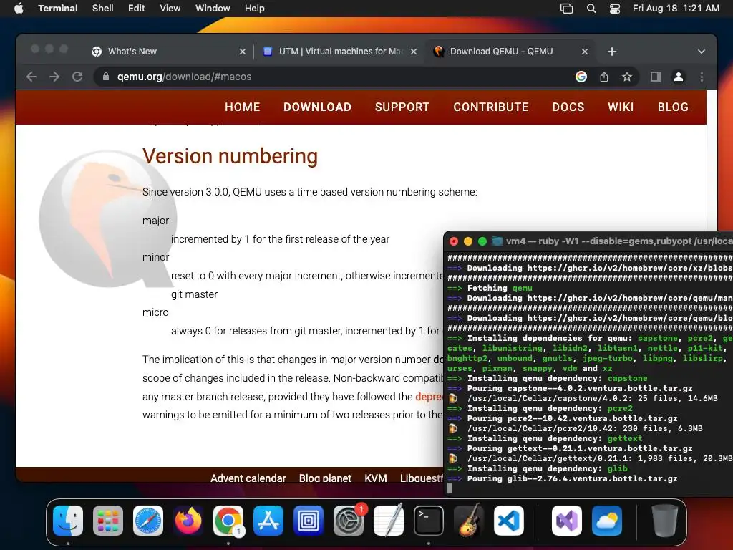733x550 pixels.
Task: Close the What's New tab
Action: [242, 52]
